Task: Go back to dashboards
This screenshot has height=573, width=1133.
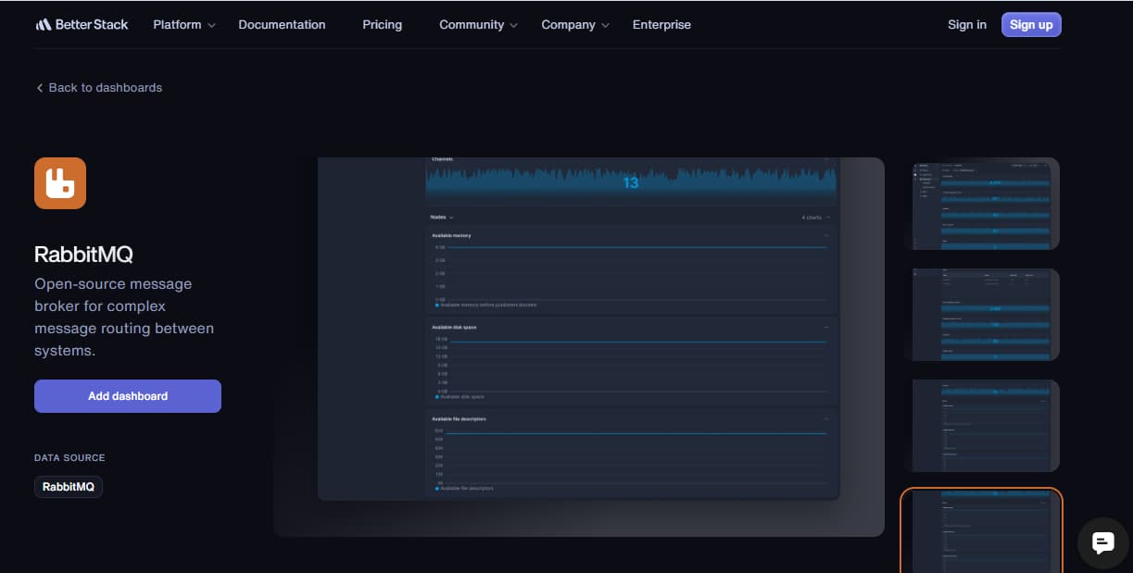Action: pyautogui.click(x=98, y=88)
